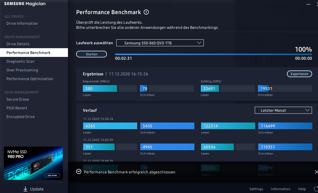Click the 122314 random read history bar
The image size is (318, 193).
coord(228,126)
